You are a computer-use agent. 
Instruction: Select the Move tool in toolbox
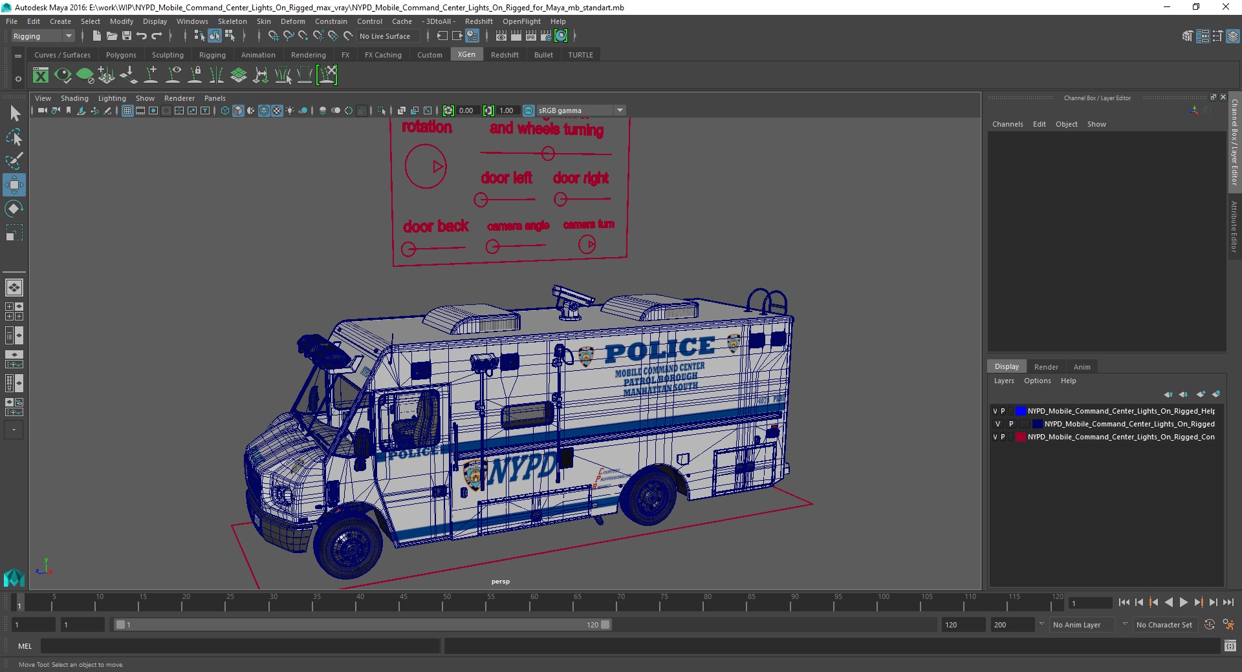point(14,185)
